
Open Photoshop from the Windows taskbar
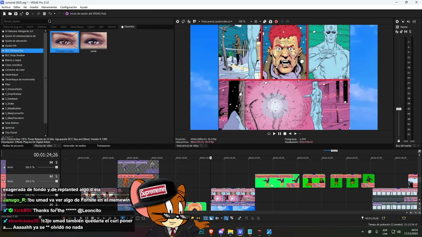pos(201,232)
